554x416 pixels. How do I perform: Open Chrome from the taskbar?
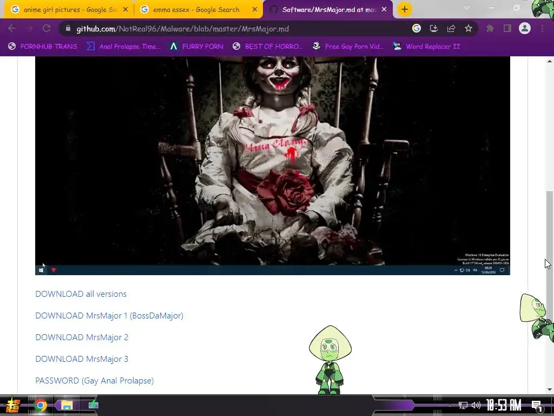pos(41,405)
